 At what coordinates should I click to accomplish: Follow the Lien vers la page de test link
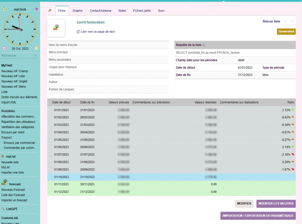pyautogui.click(x=97, y=31)
